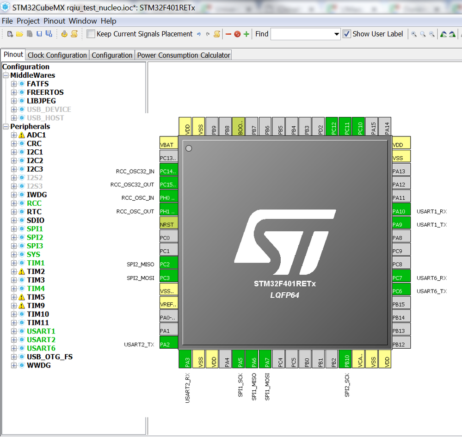This screenshot has height=437, width=462.
Task: Open an existing project via folder icon
Action: [20, 34]
